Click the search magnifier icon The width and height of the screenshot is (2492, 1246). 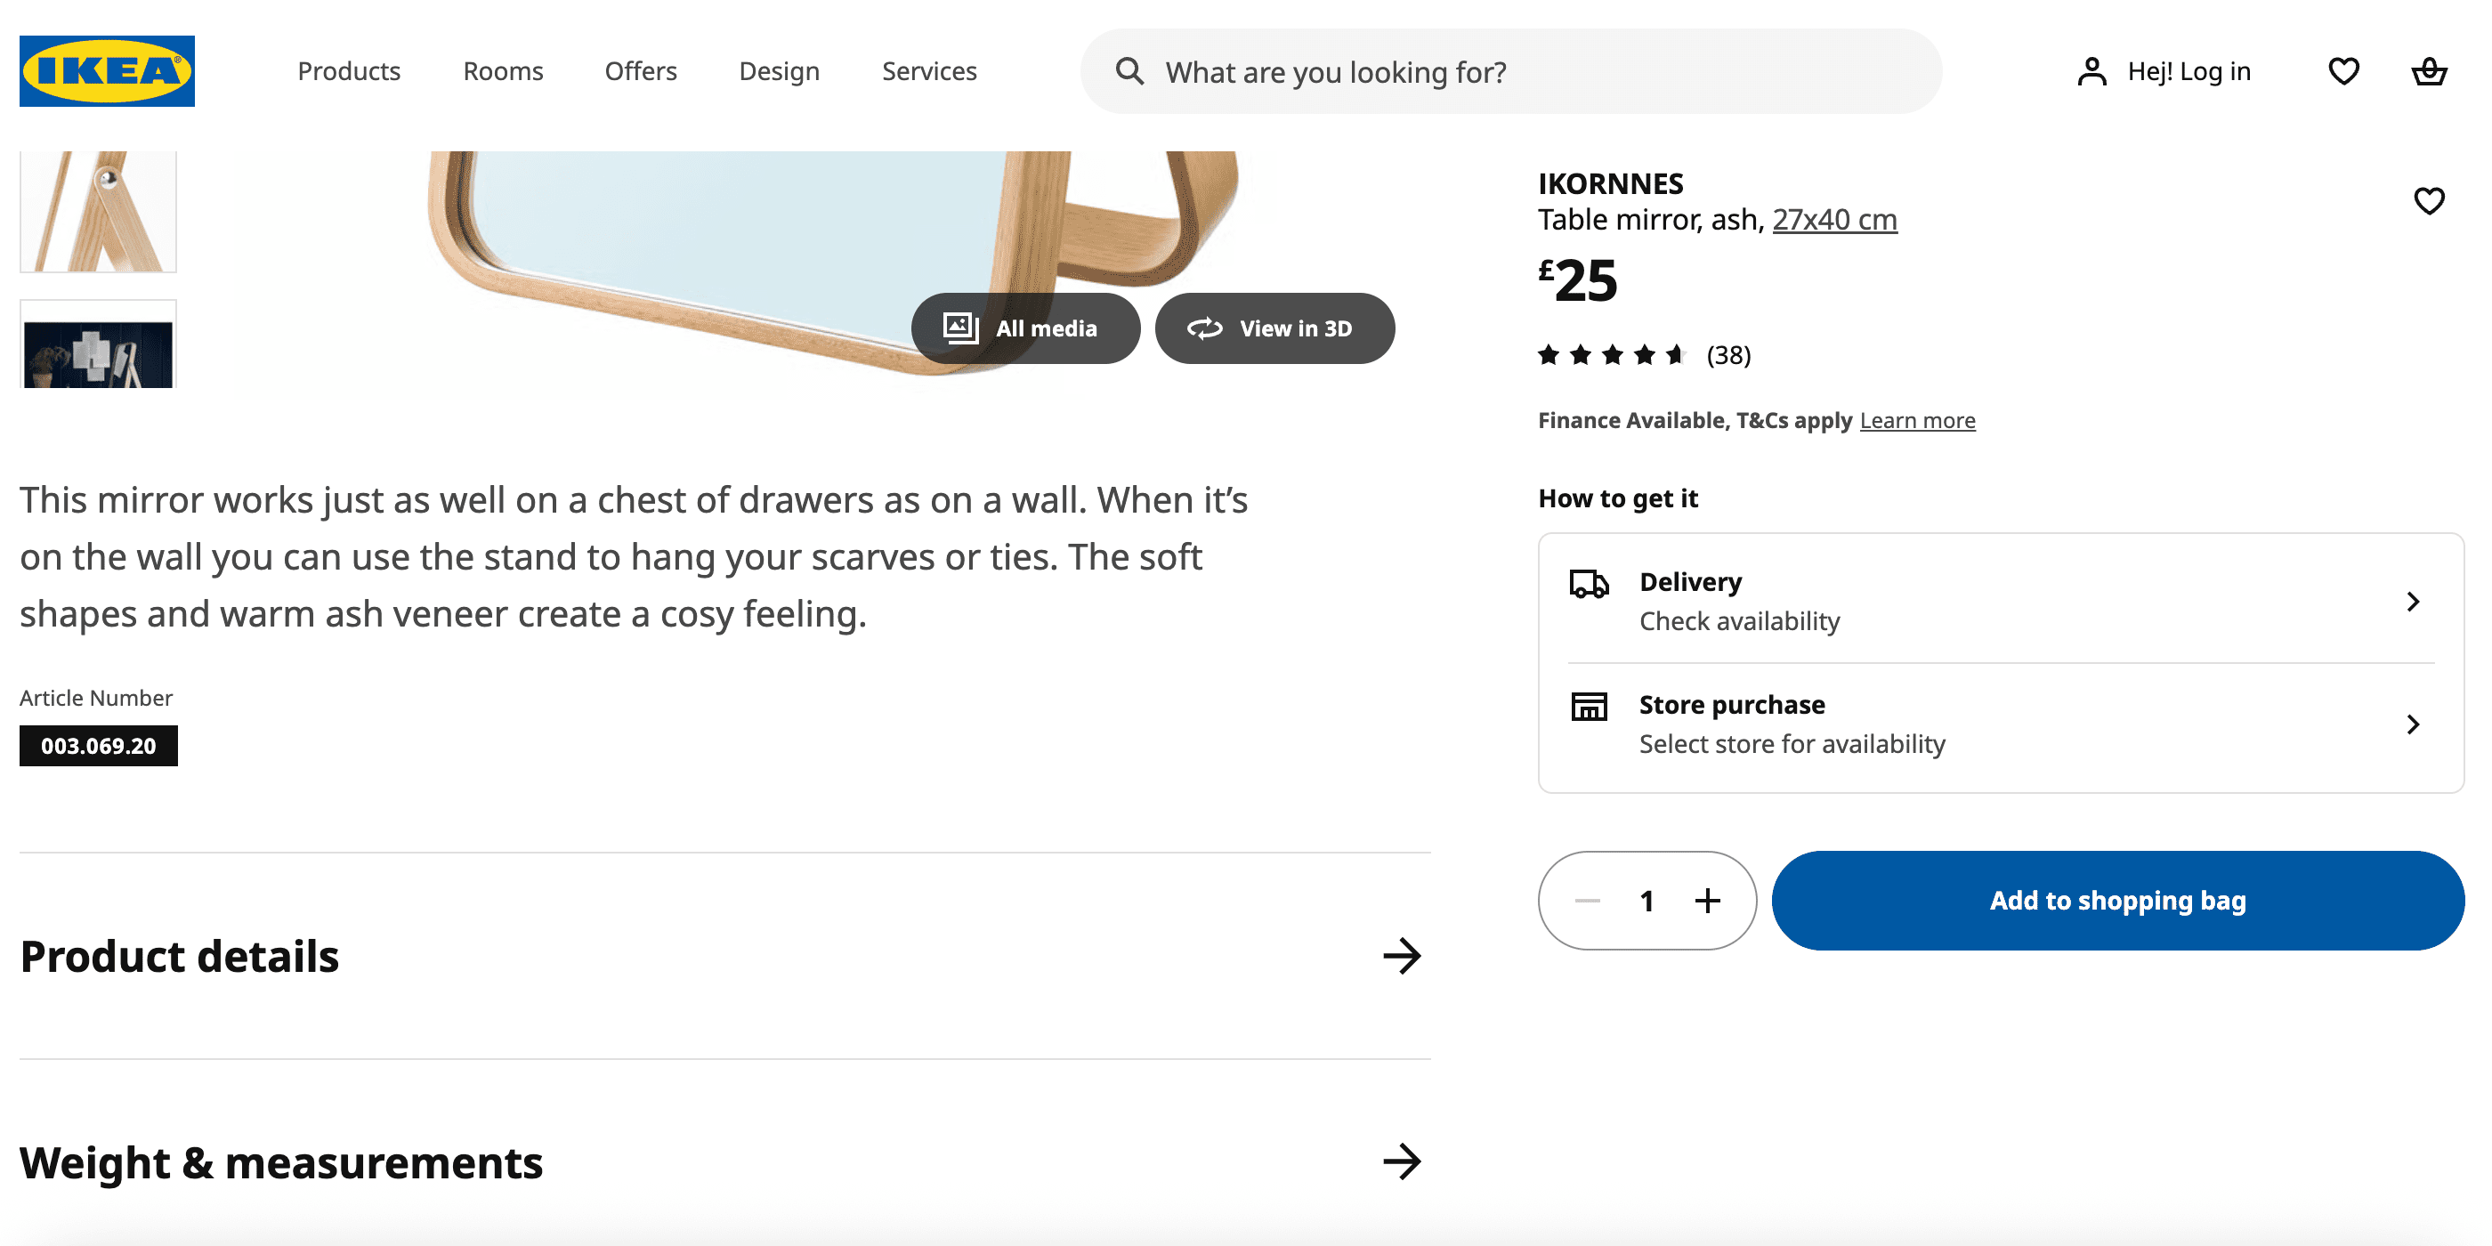(1129, 70)
